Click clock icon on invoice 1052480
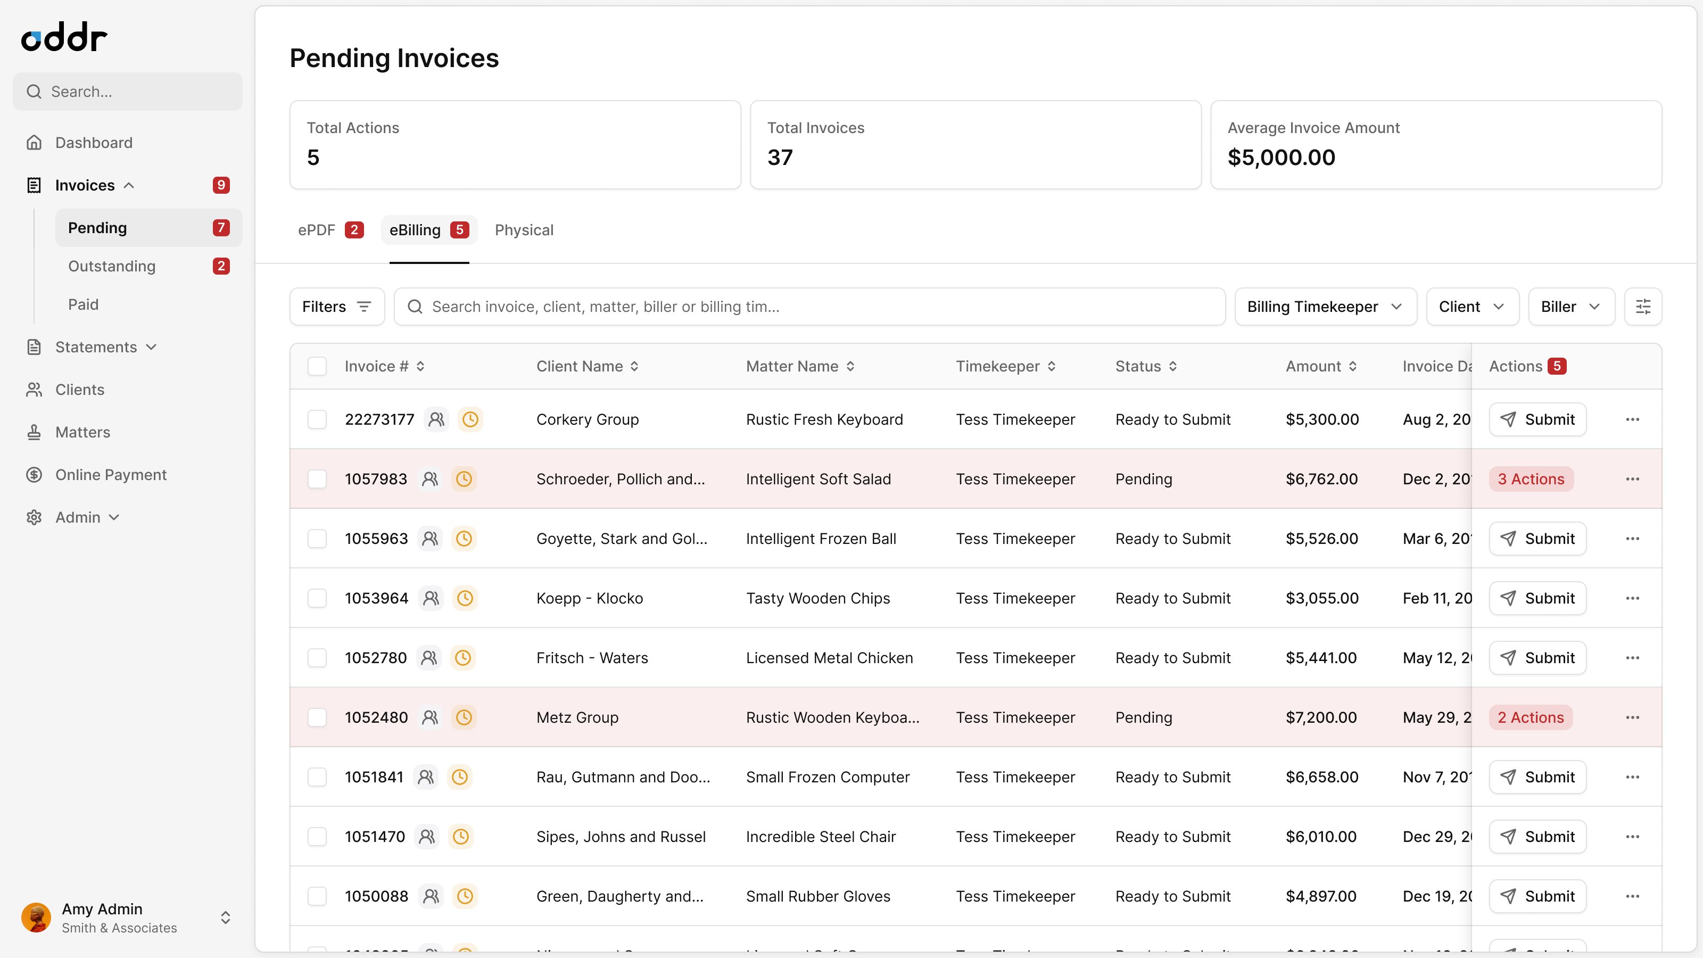This screenshot has height=958, width=1703. point(464,717)
